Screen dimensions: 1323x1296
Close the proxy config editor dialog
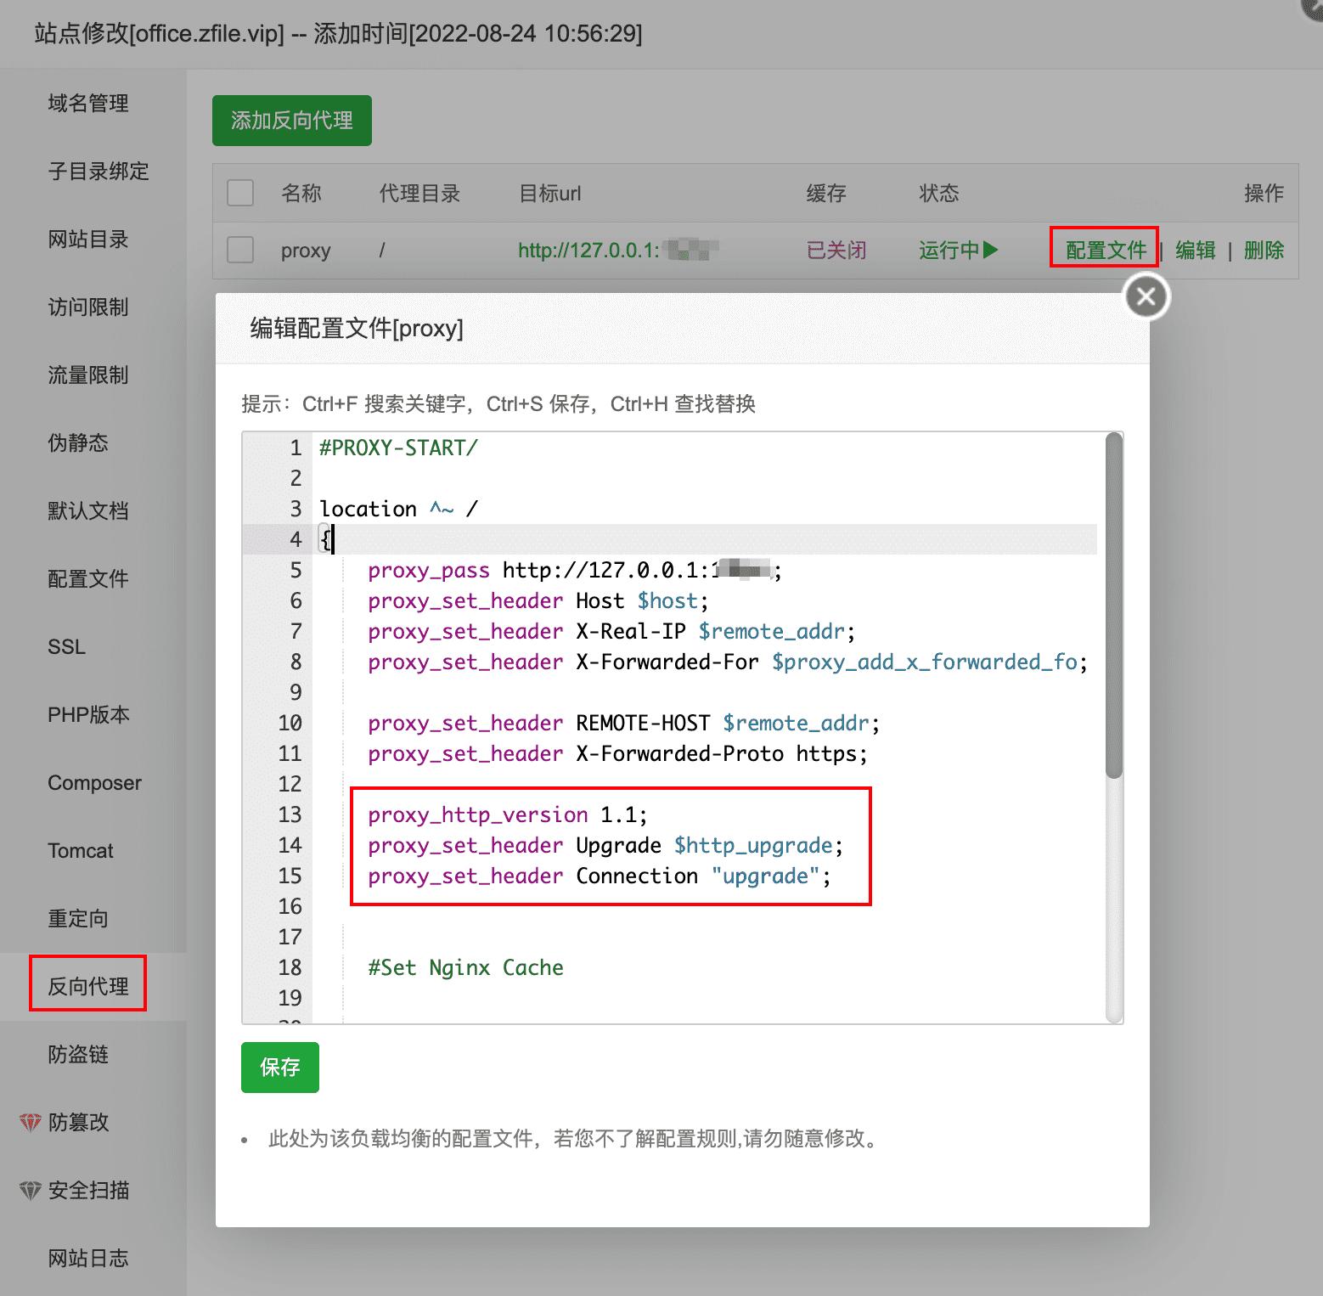[1146, 296]
